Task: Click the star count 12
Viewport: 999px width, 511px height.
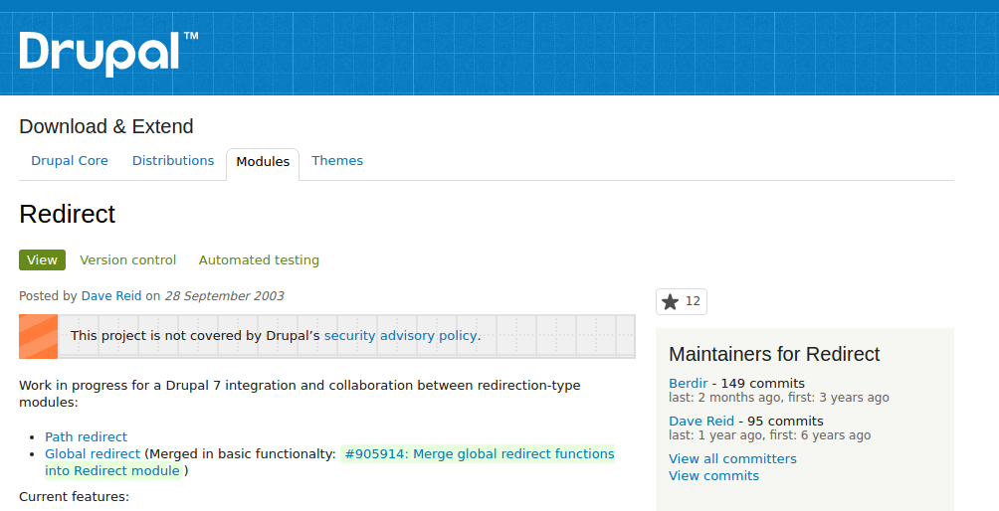Action: click(x=693, y=301)
